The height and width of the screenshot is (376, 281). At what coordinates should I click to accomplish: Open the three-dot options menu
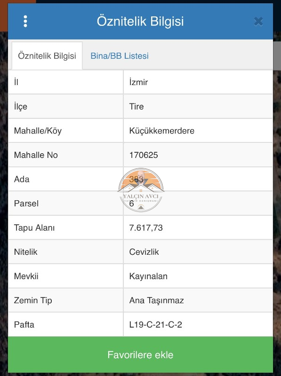(25, 21)
